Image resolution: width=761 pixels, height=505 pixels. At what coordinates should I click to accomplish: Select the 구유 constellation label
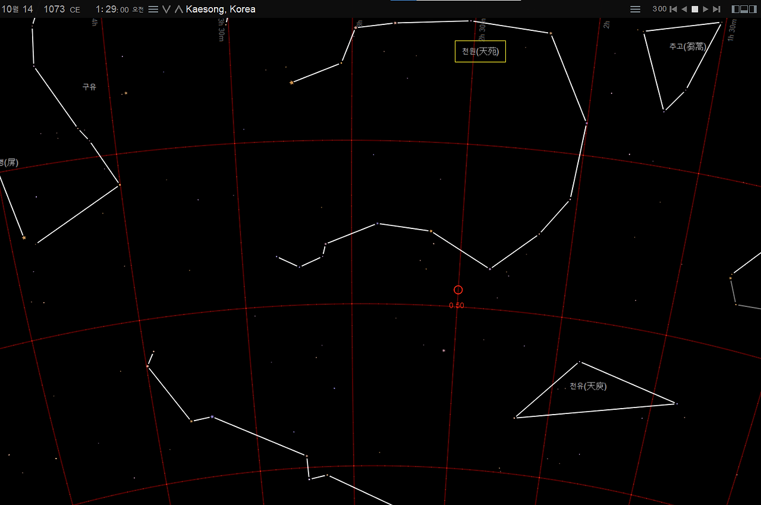click(89, 87)
